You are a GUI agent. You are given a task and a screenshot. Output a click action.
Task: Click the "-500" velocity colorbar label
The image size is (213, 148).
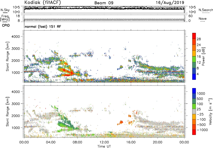[201, 125]
